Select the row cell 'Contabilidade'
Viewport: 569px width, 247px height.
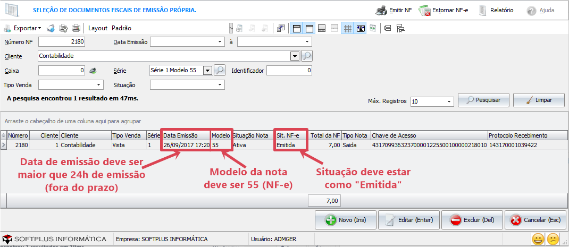(x=85, y=145)
